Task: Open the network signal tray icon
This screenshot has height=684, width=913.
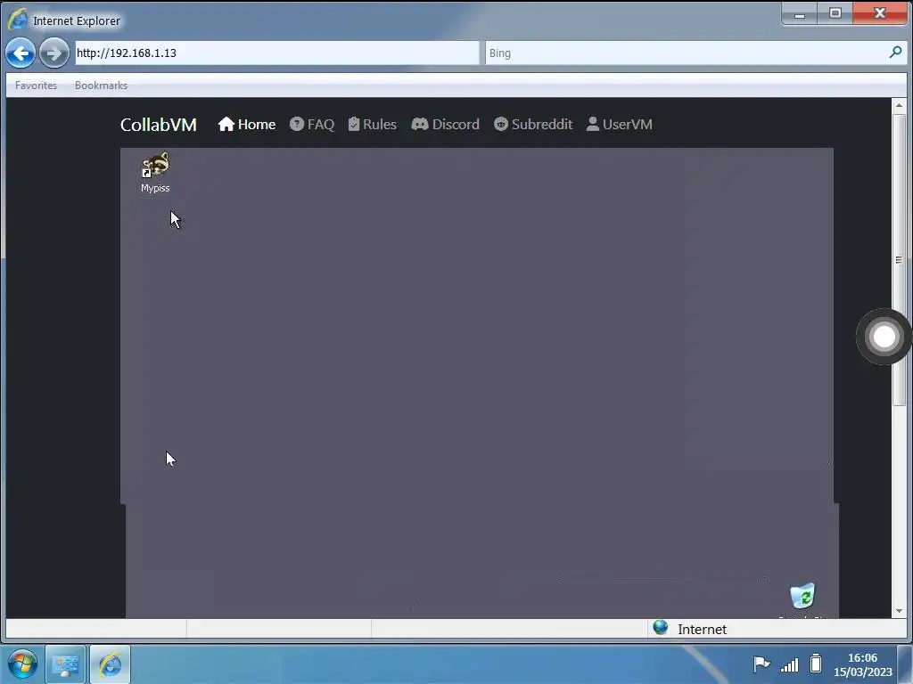Action: tap(790, 664)
